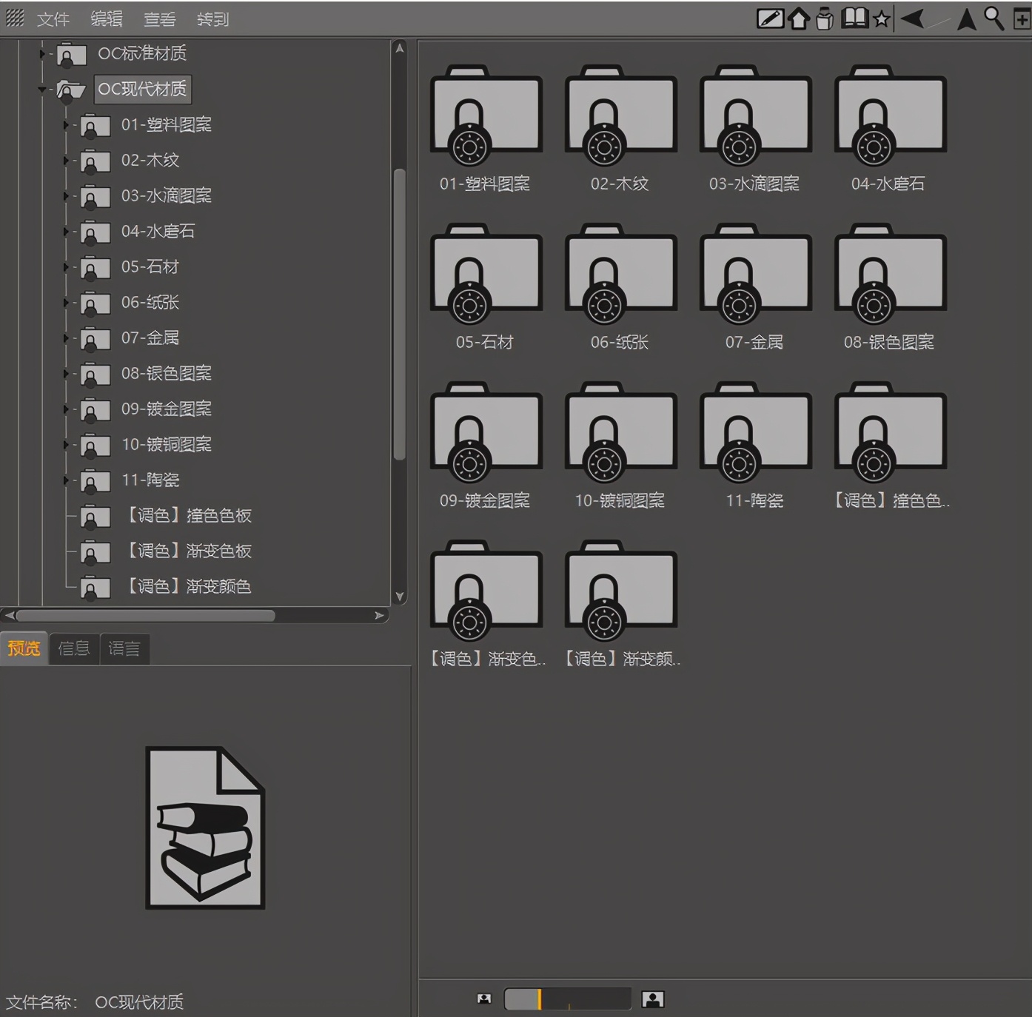The width and height of the screenshot is (1032, 1017).
Task: Click the large thumbnail size icon
Action: pyautogui.click(x=652, y=999)
